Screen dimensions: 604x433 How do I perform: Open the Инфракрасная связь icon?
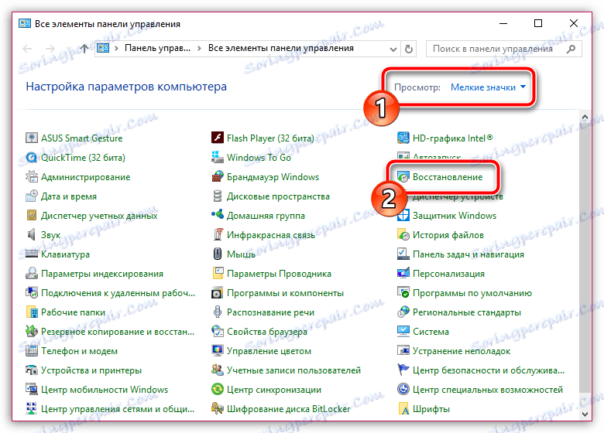[x=218, y=234]
